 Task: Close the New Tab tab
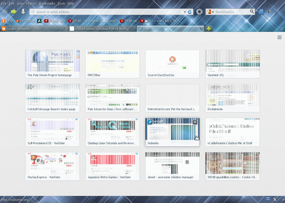click(x=201, y=29)
